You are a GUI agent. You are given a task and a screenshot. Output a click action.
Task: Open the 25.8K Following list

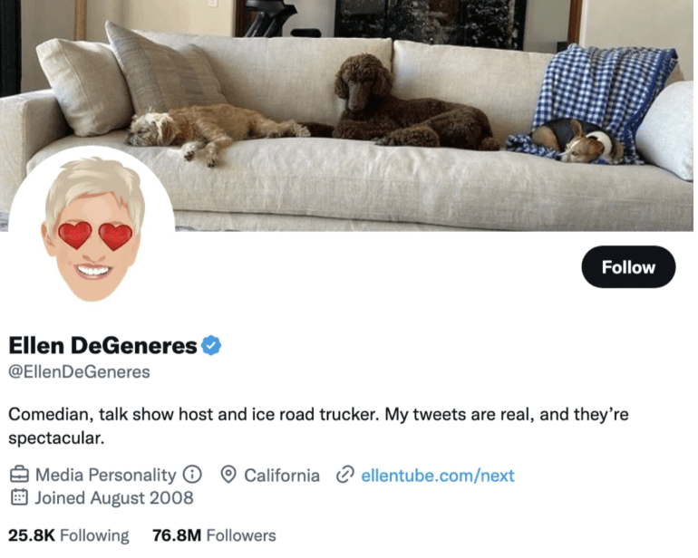(69, 535)
